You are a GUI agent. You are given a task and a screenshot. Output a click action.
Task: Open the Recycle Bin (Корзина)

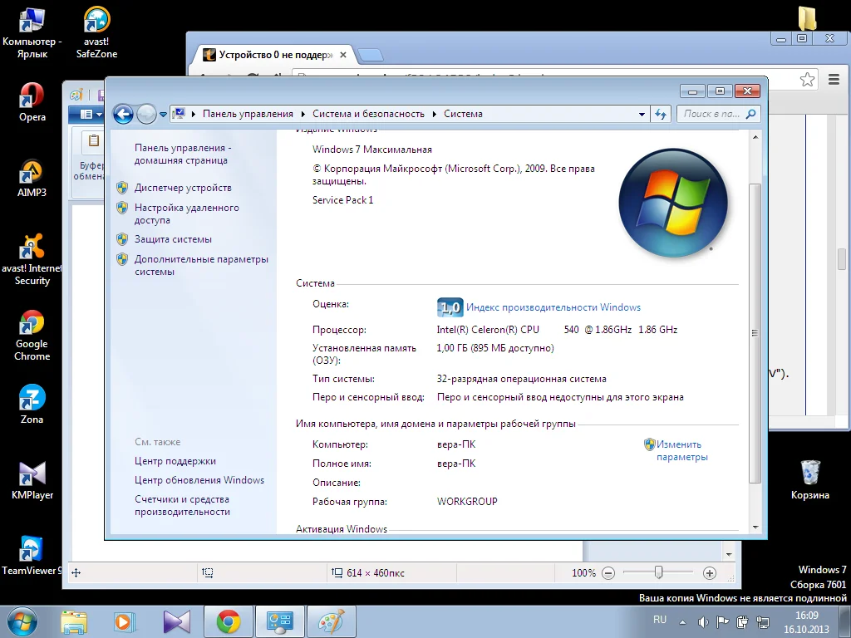[809, 474]
